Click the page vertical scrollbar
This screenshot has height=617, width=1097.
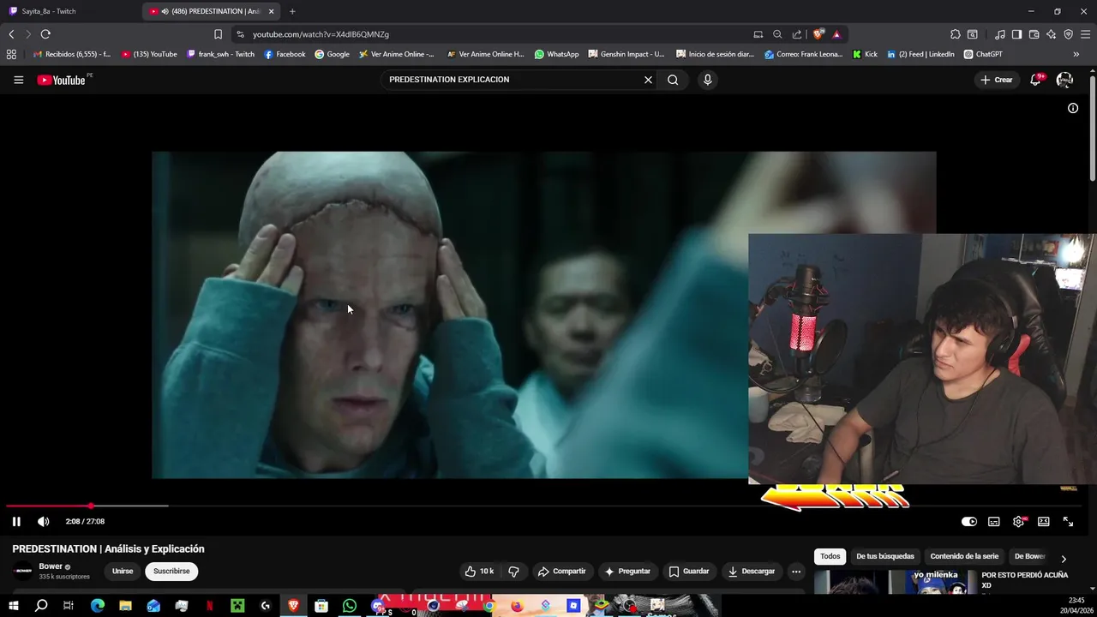pos(1093,129)
